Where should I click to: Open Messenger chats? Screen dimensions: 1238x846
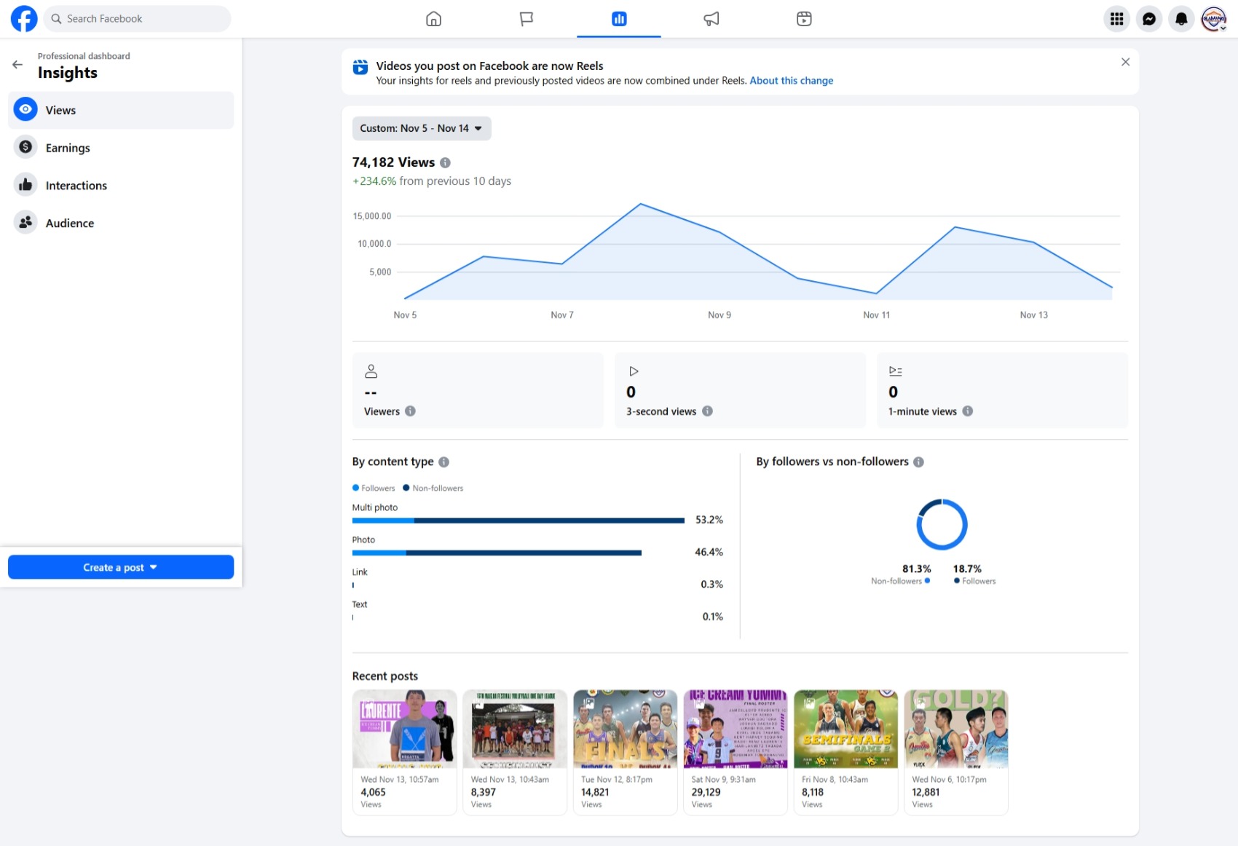coord(1149,19)
